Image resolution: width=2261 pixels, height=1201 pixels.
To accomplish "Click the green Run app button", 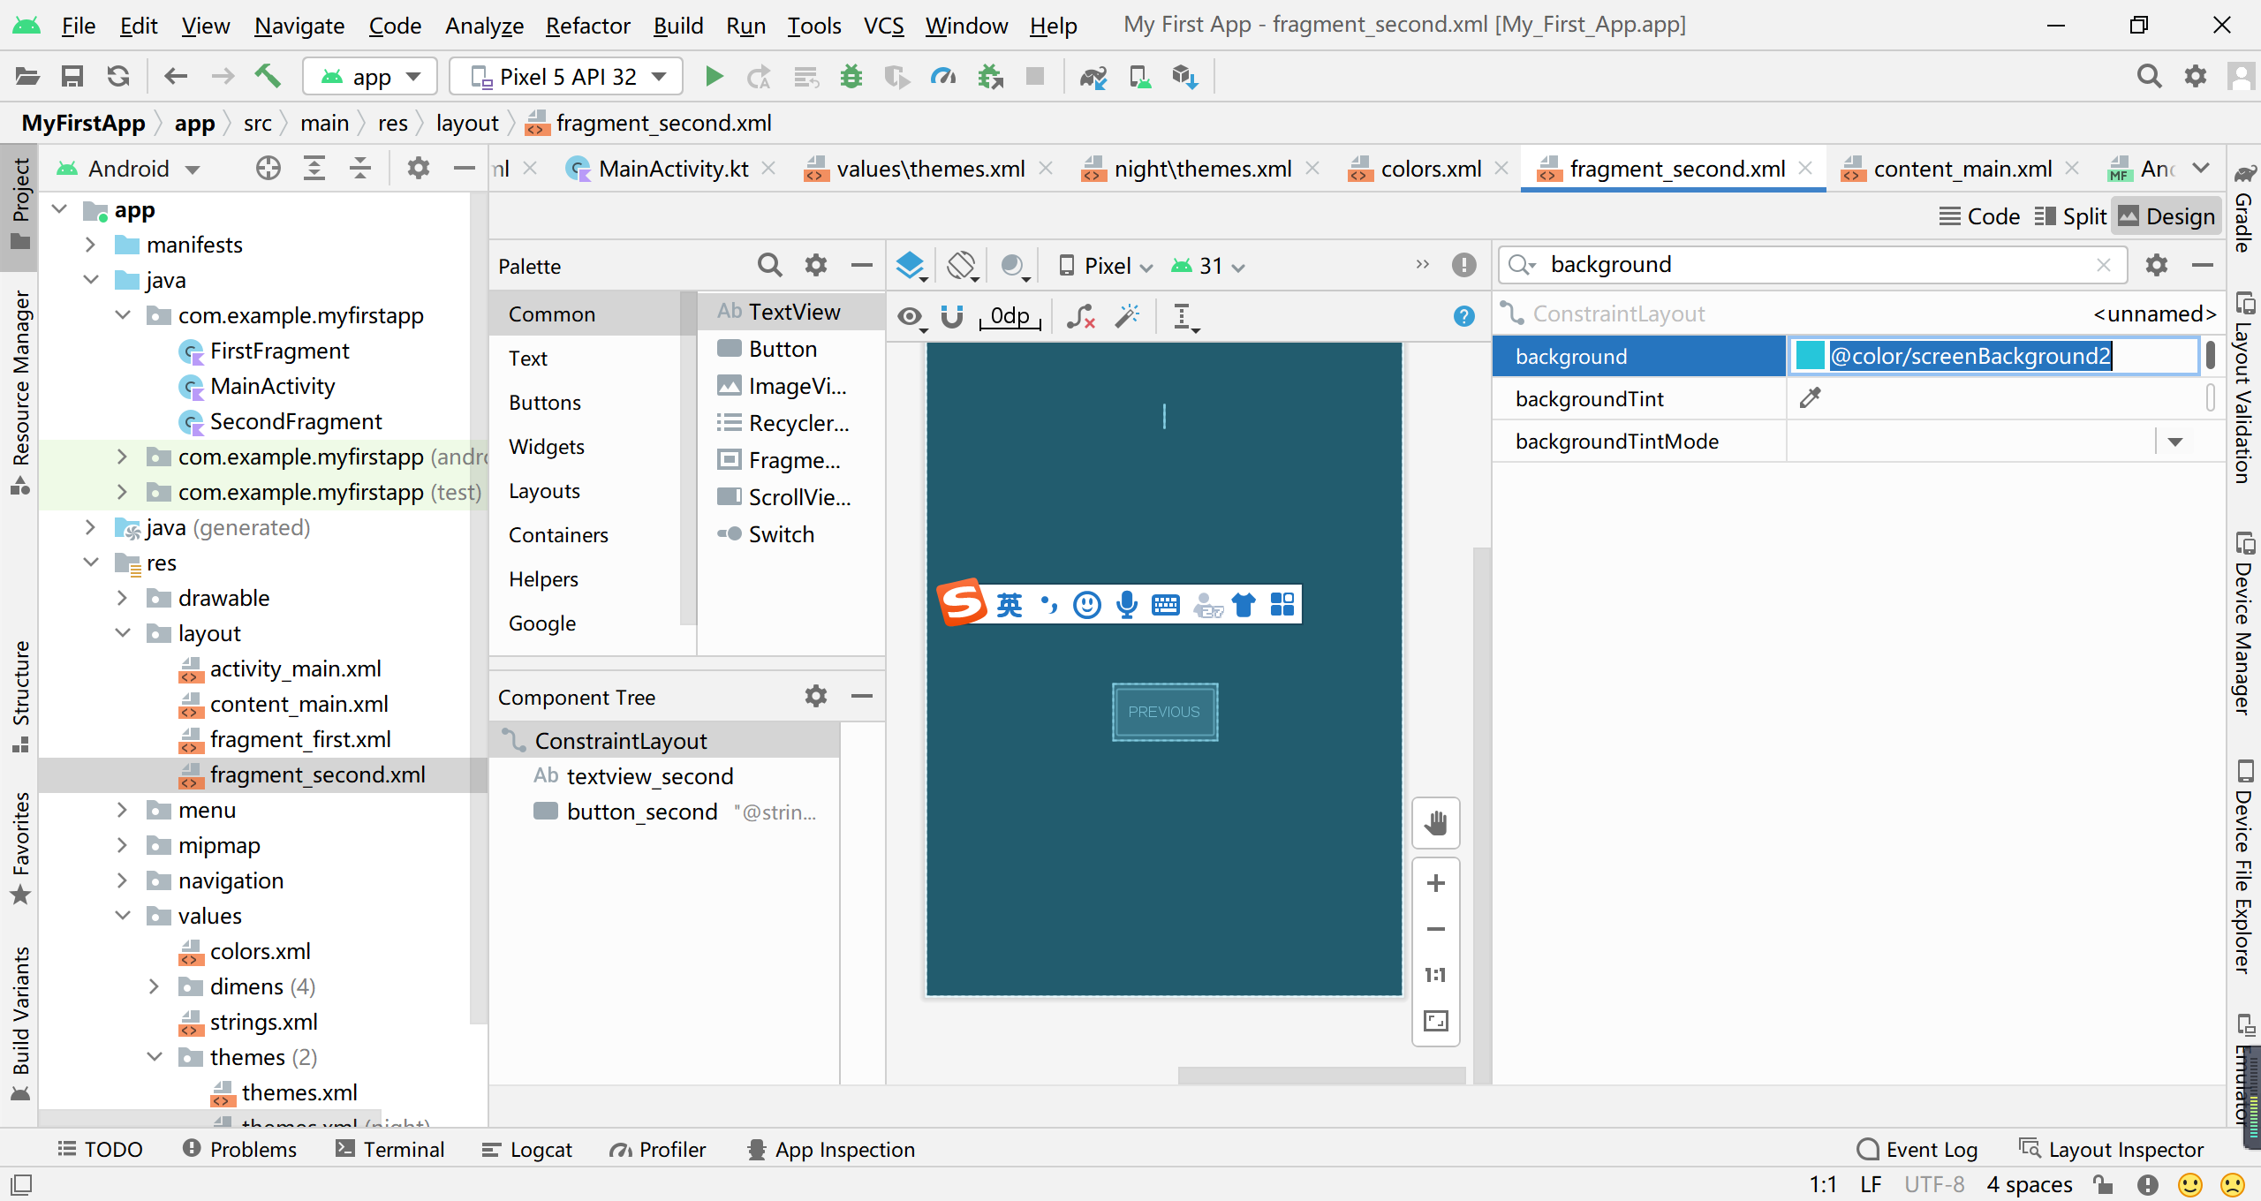I will pyautogui.click(x=714, y=77).
